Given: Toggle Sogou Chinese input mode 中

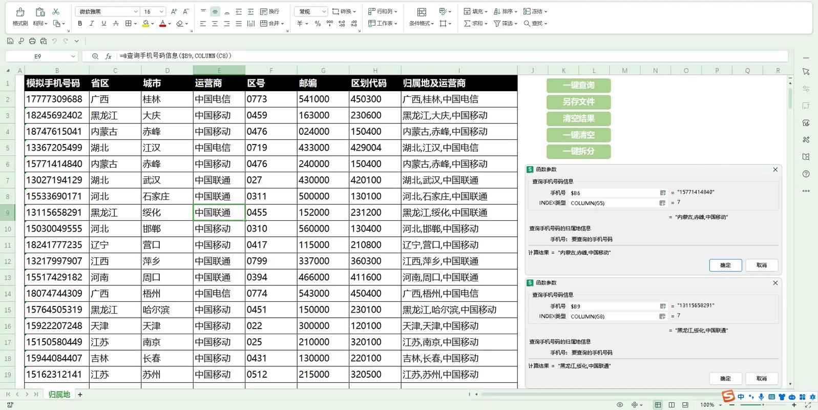Looking at the screenshot, I should click(741, 397).
